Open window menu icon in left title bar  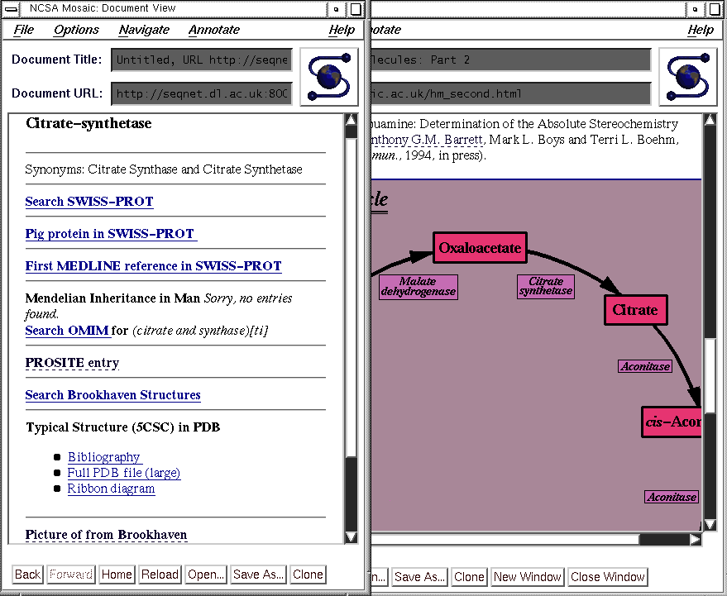pyautogui.click(x=12, y=9)
